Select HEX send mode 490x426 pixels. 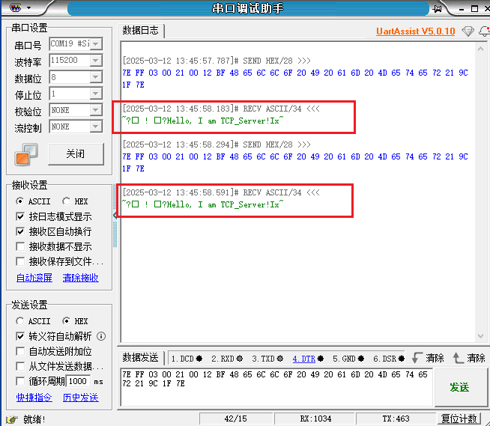66,321
